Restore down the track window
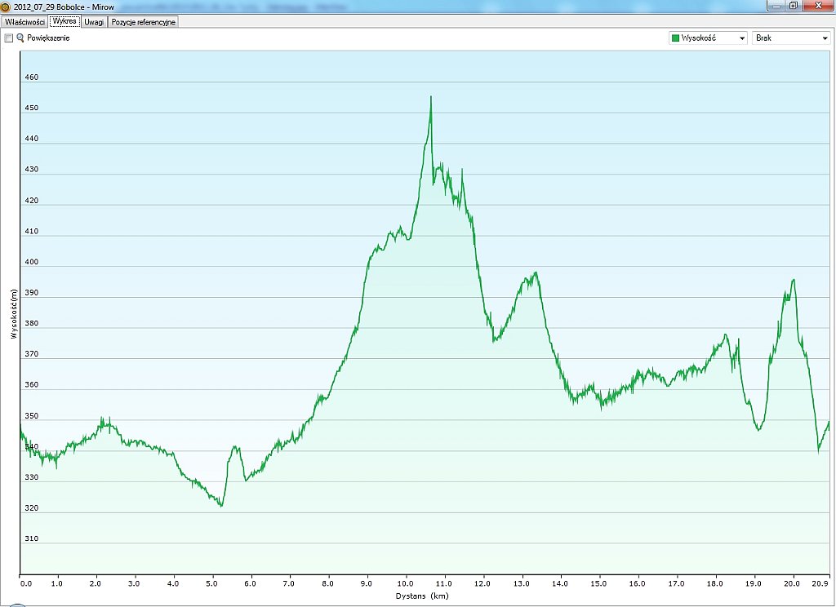Screen dimensions: 836x607 point(793,5)
